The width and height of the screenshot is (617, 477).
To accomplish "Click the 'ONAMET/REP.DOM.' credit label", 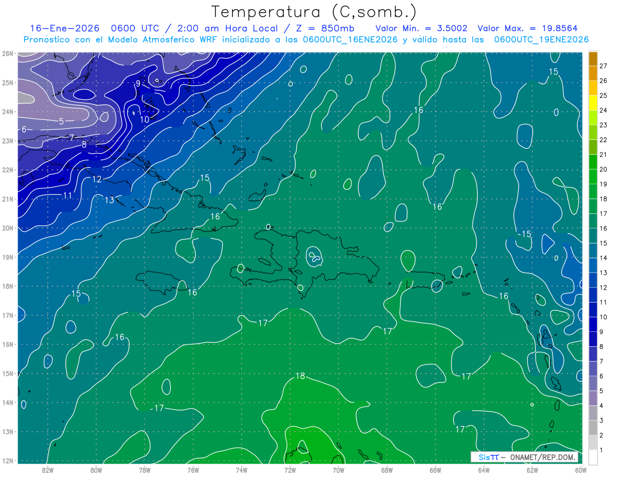I will tap(543, 457).
